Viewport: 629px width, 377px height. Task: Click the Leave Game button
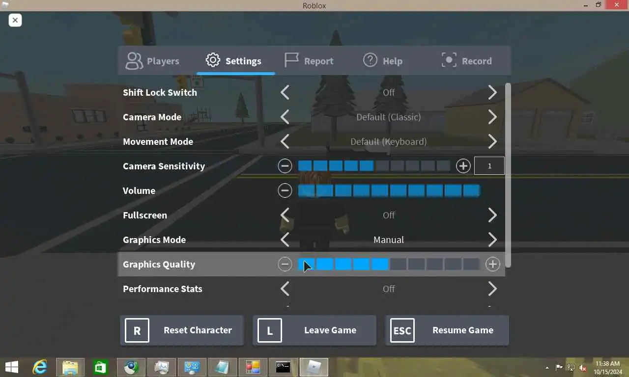(x=314, y=330)
